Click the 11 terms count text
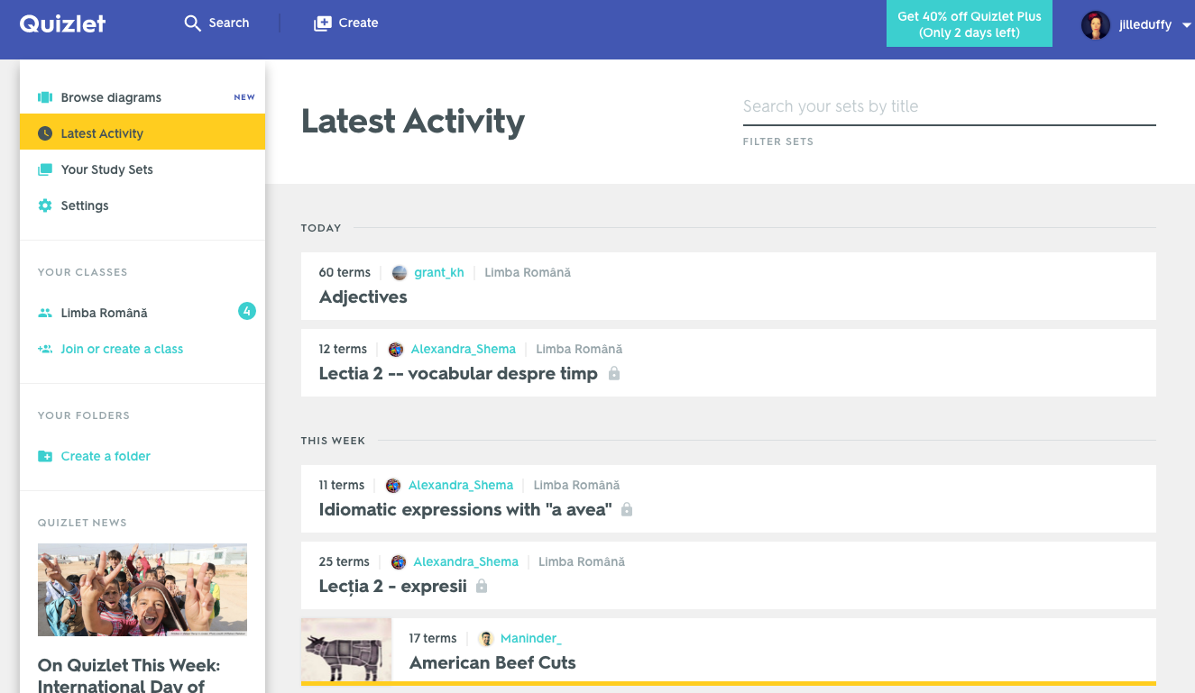The width and height of the screenshot is (1195, 693). (x=342, y=486)
